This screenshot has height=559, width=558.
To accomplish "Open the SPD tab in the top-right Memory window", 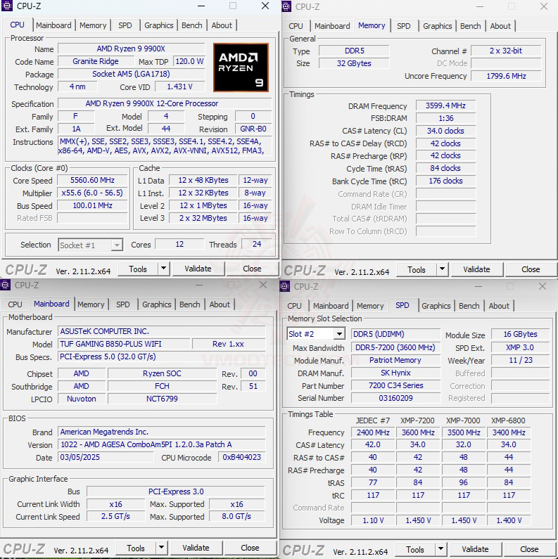I will (x=403, y=26).
